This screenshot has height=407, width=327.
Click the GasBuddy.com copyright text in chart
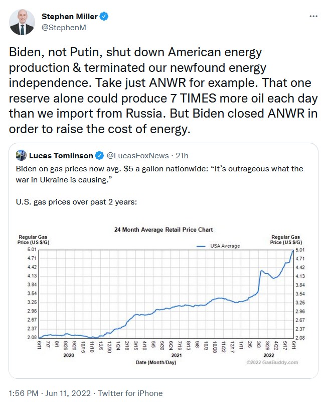tap(272, 362)
